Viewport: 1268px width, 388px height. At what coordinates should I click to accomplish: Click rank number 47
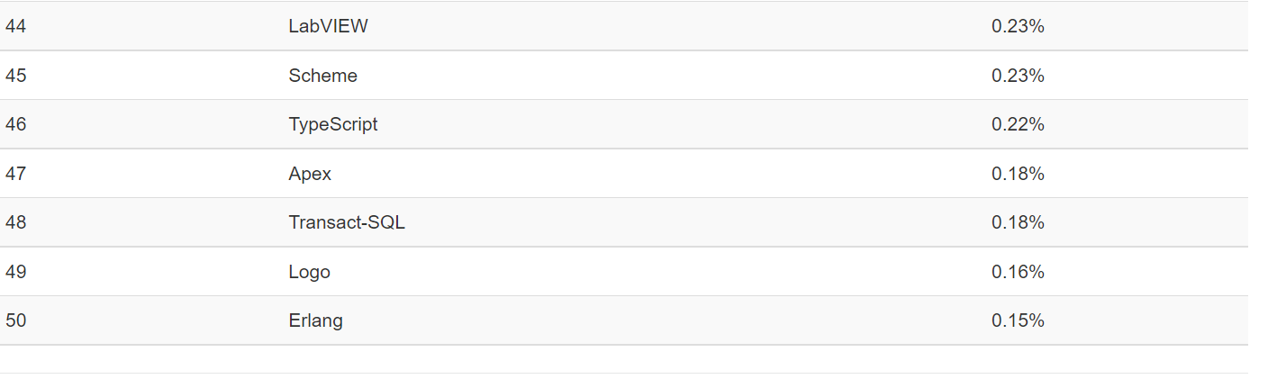(15, 174)
